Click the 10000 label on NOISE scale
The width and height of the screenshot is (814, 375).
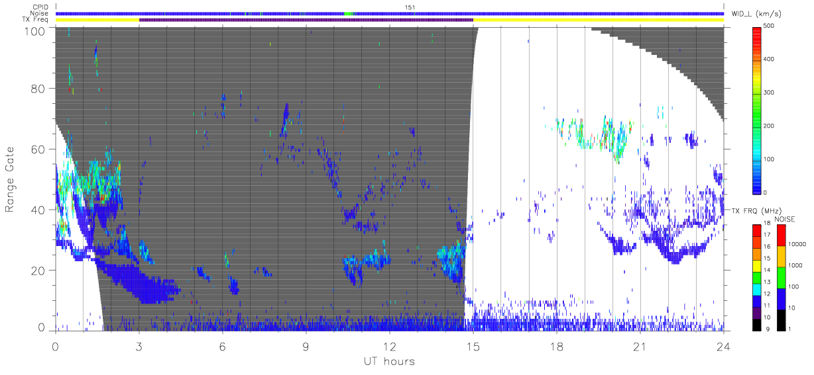[797, 244]
